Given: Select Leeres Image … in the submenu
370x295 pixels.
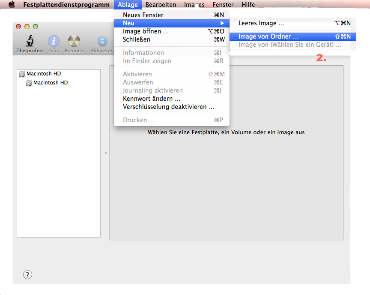Looking at the screenshot, I should [292, 23].
